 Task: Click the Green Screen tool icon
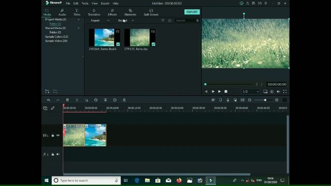pyautogui.click(x=106, y=100)
